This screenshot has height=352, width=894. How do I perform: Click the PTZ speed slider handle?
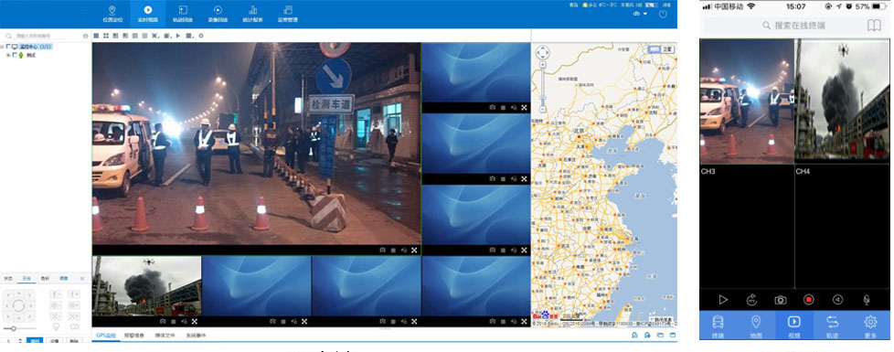pyautogui.click(x=13, y=328)
